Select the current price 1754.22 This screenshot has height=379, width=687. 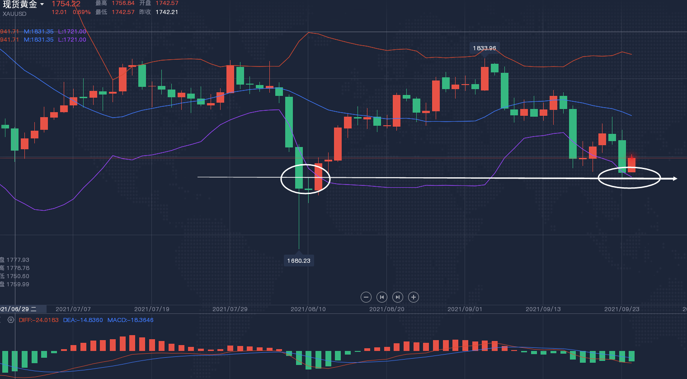coord(66,4)
